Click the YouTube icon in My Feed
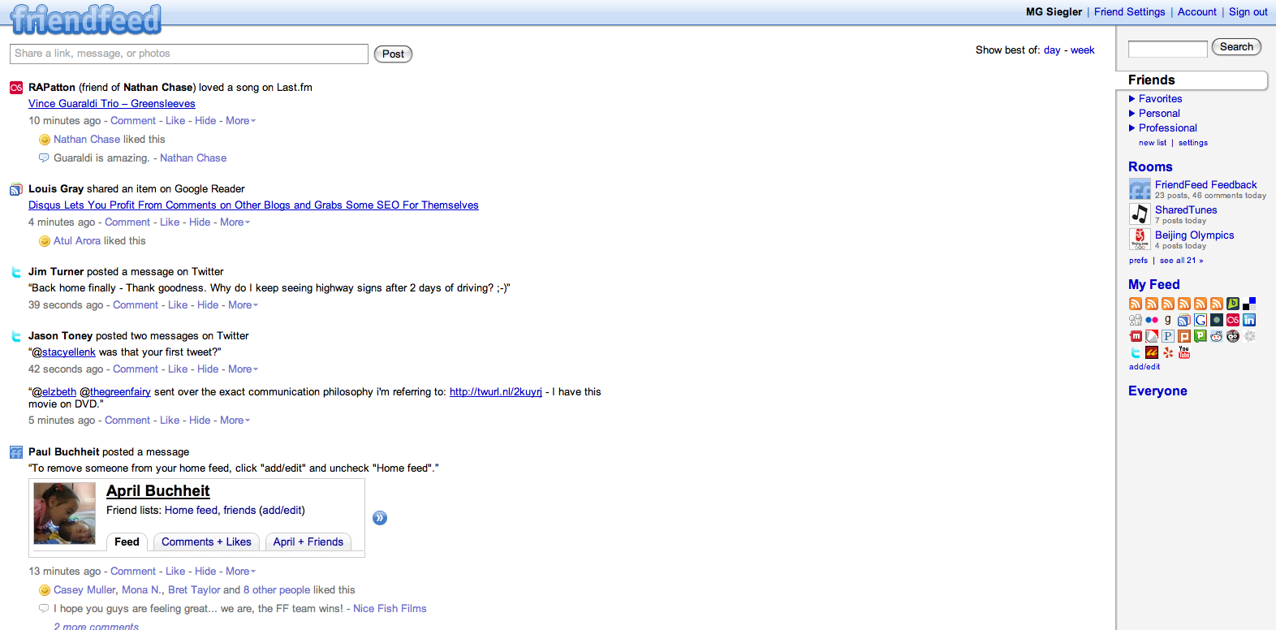 pos(1184,352)
